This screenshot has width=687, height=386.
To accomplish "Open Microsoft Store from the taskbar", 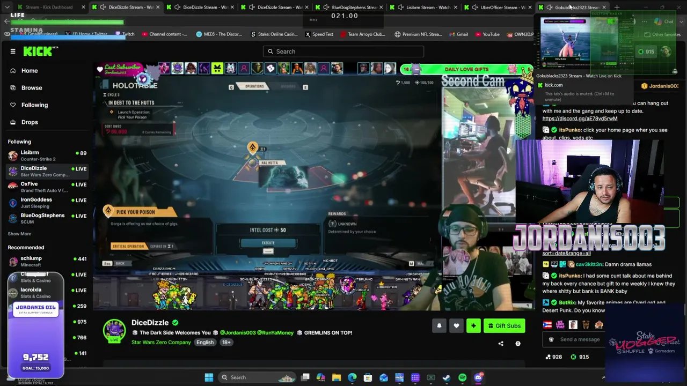I will (368, 377).
